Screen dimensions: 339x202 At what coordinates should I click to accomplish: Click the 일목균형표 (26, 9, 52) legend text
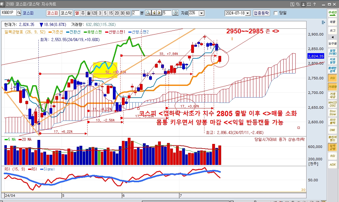click(25, 32)
